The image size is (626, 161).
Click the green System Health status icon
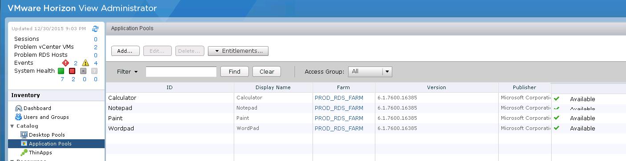[61, 71]
